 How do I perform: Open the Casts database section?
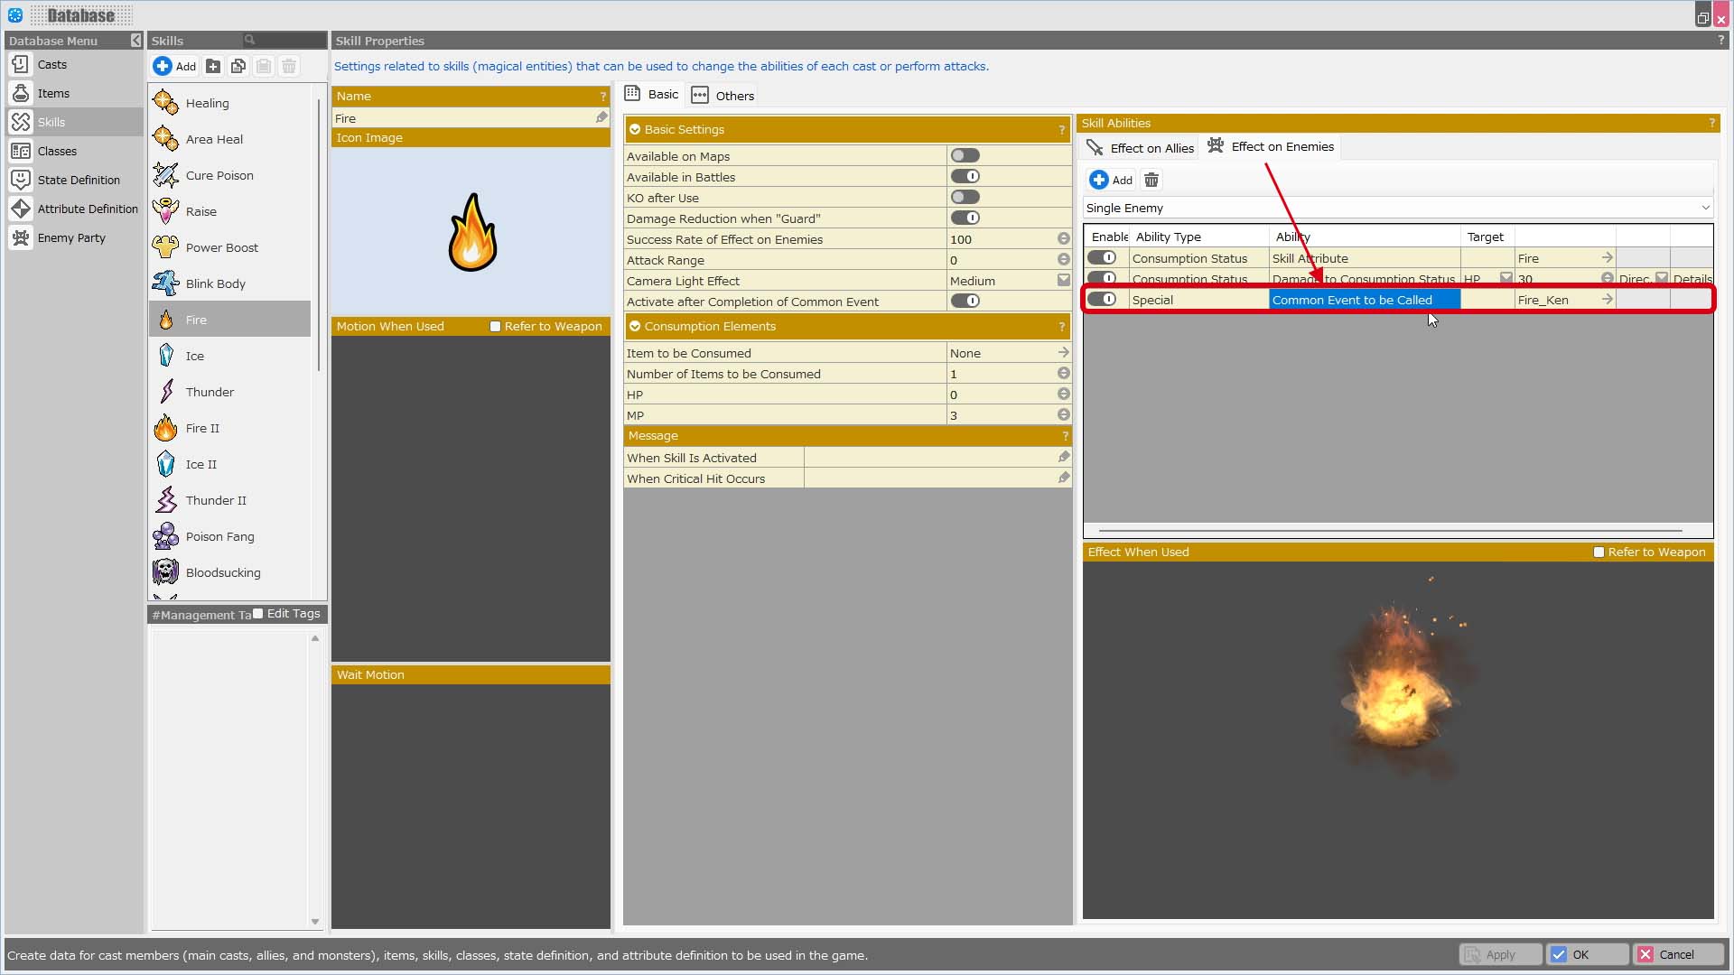tap(74, 64)
